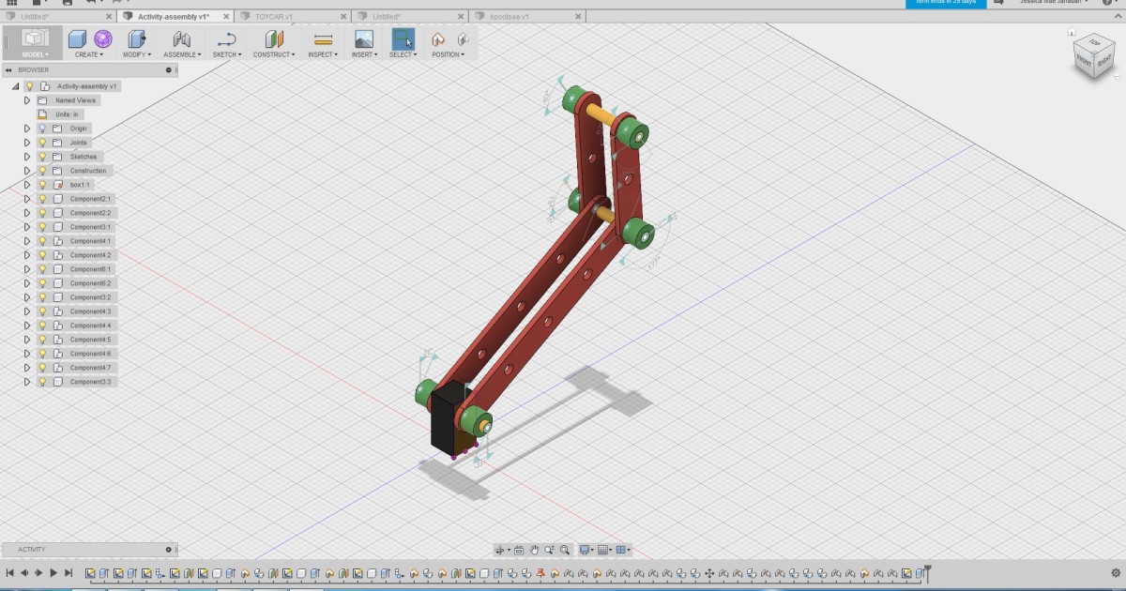Open the Construct tool
1126x591 pixels.
272,40
